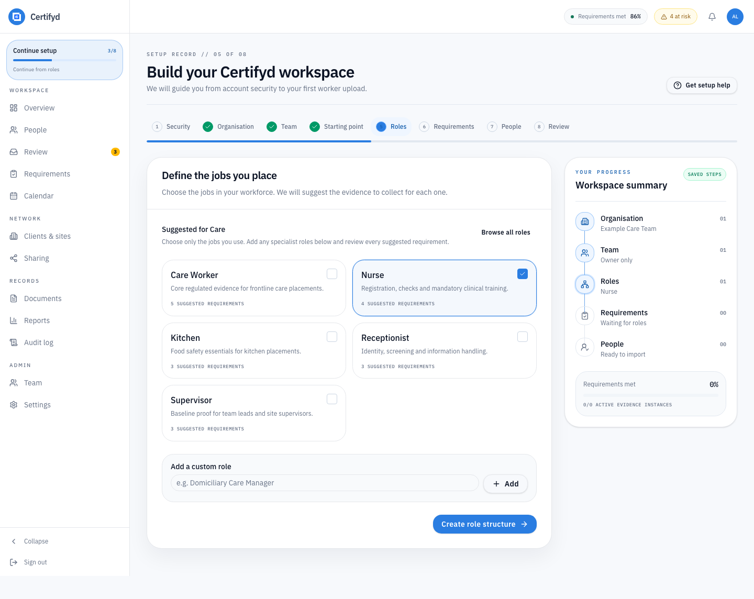The height and width of the screenshot is (599, 754).
Task: Click the admin Team icon in sidebar
Action: coord(14,383)
